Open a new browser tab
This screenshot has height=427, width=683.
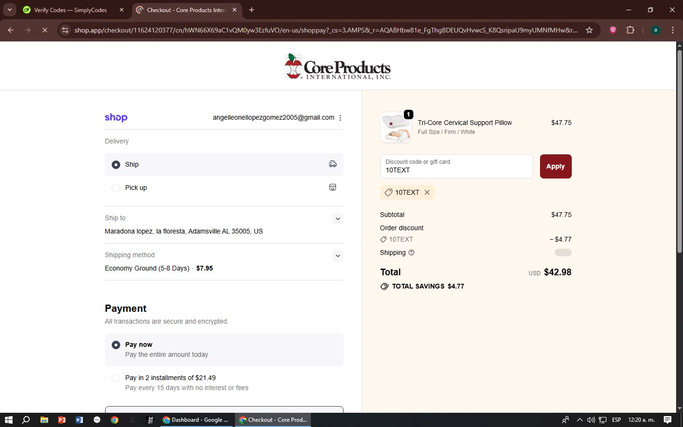coord(251,10)
